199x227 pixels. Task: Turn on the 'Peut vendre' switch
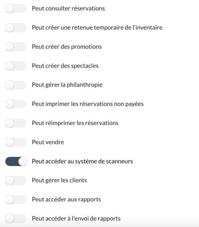pos(16,142)
